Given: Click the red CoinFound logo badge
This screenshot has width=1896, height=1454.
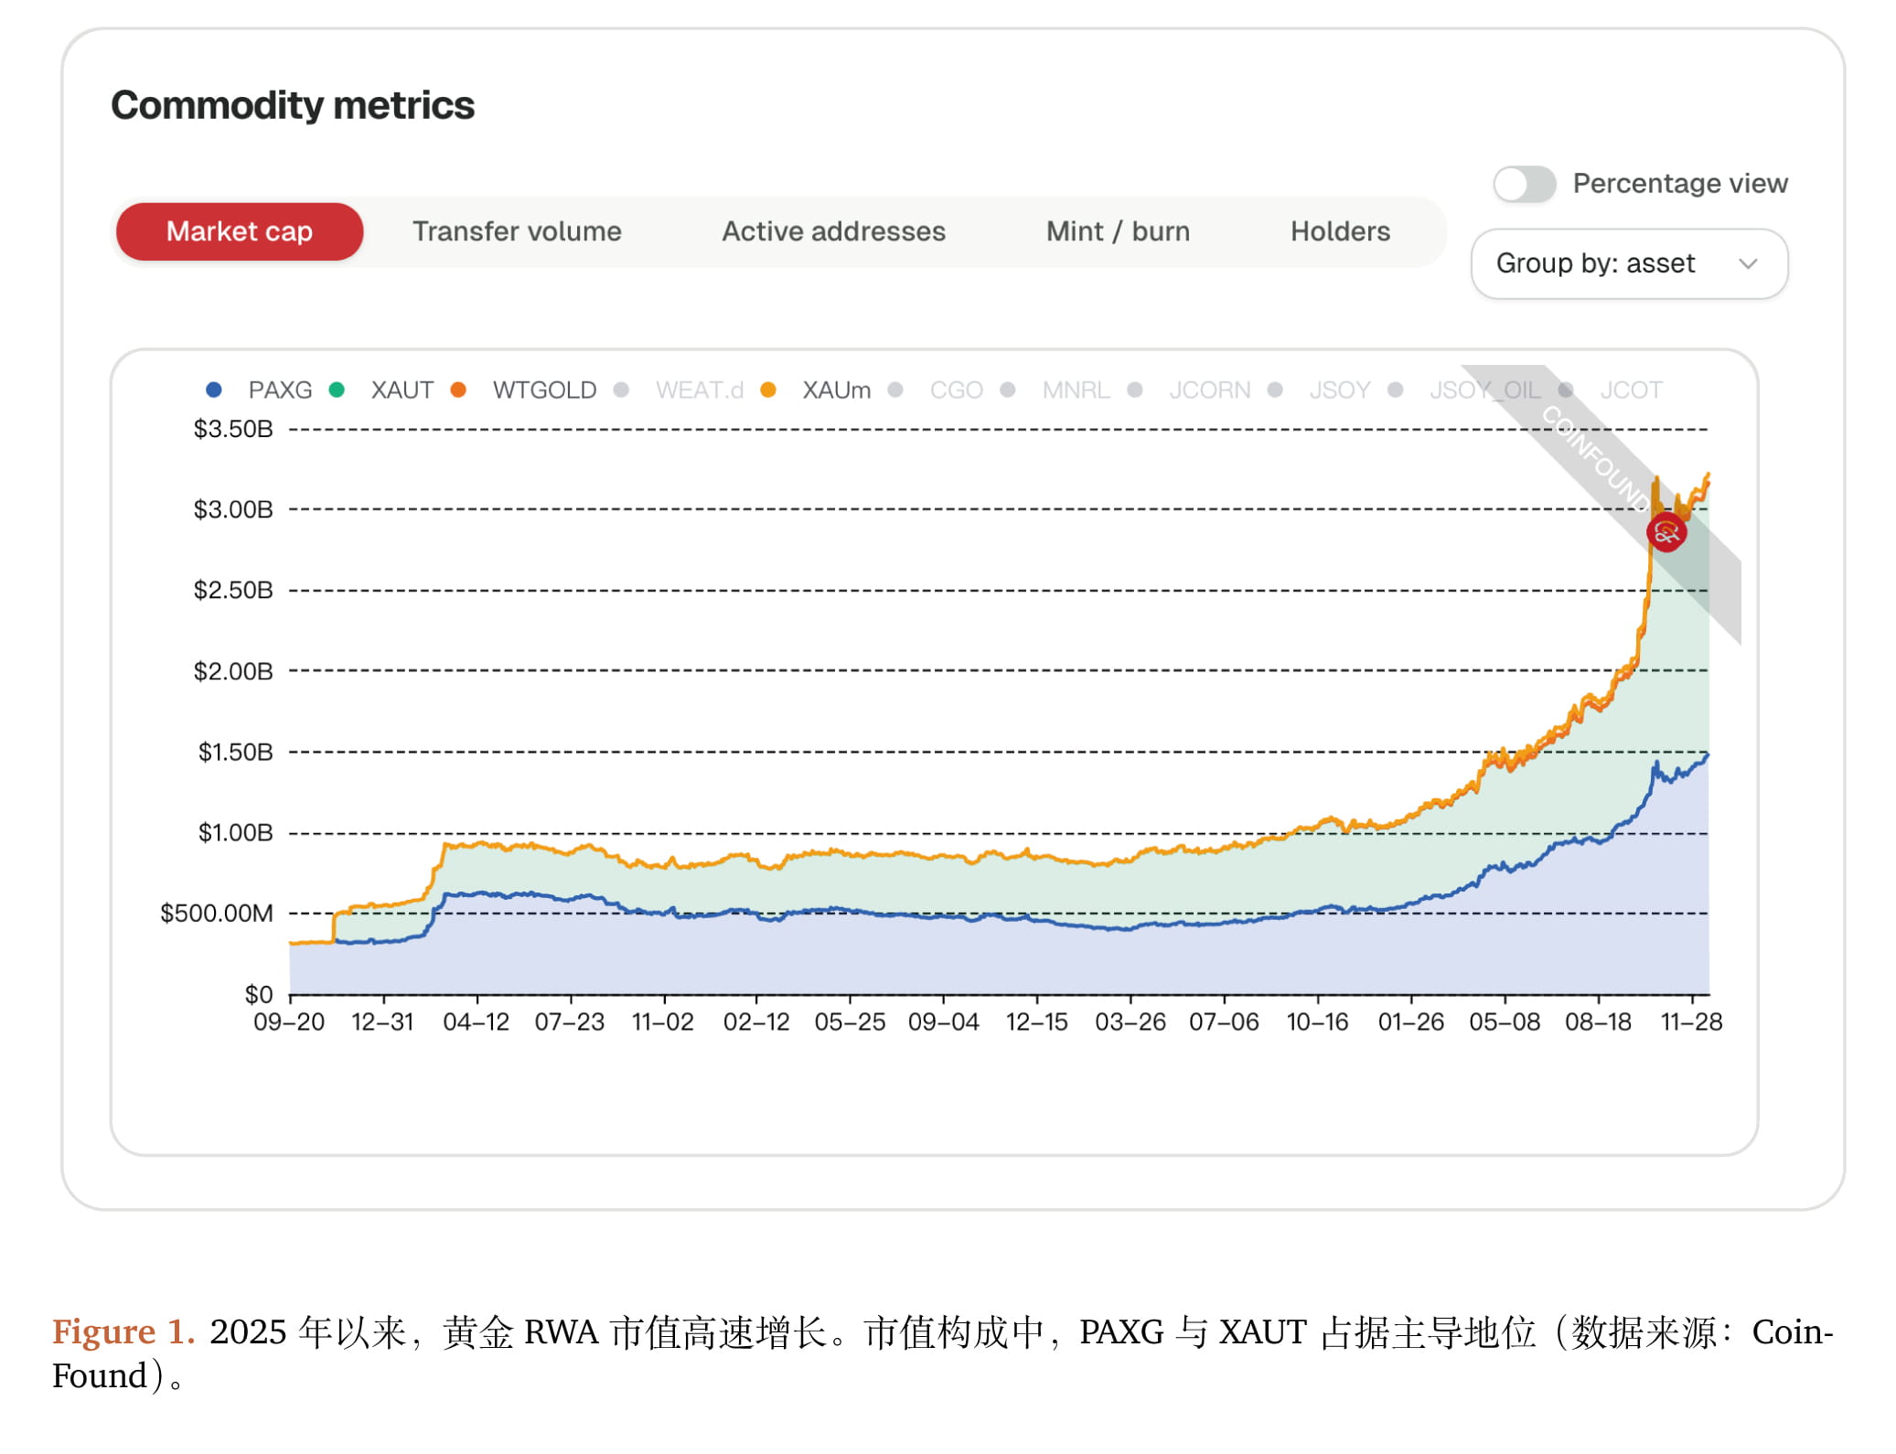Looking at the screenshot, I should (x=1666, y=532).
